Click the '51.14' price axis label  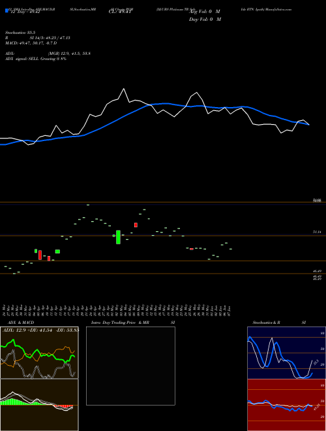pyautogui.click(x=317, y=232)
